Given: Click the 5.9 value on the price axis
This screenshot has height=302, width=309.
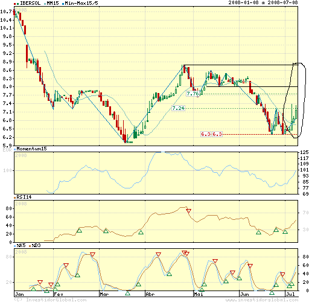Looking at the screenshot, I should point(7,146).
